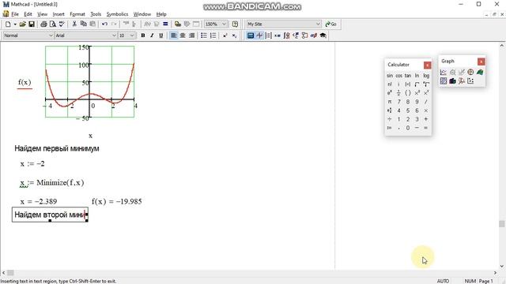The image size is (506, 284).
Task: Cut the selection with the scissors icon
Action: (x=74, y=24)
